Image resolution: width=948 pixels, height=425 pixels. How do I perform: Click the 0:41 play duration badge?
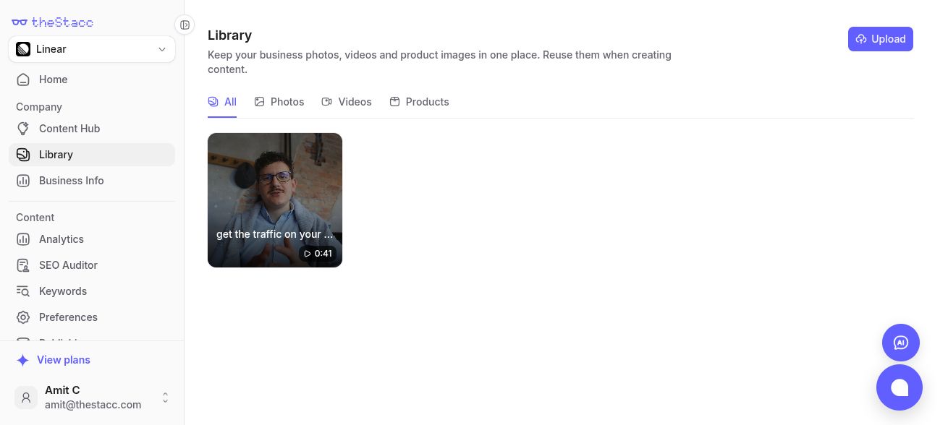318,254
